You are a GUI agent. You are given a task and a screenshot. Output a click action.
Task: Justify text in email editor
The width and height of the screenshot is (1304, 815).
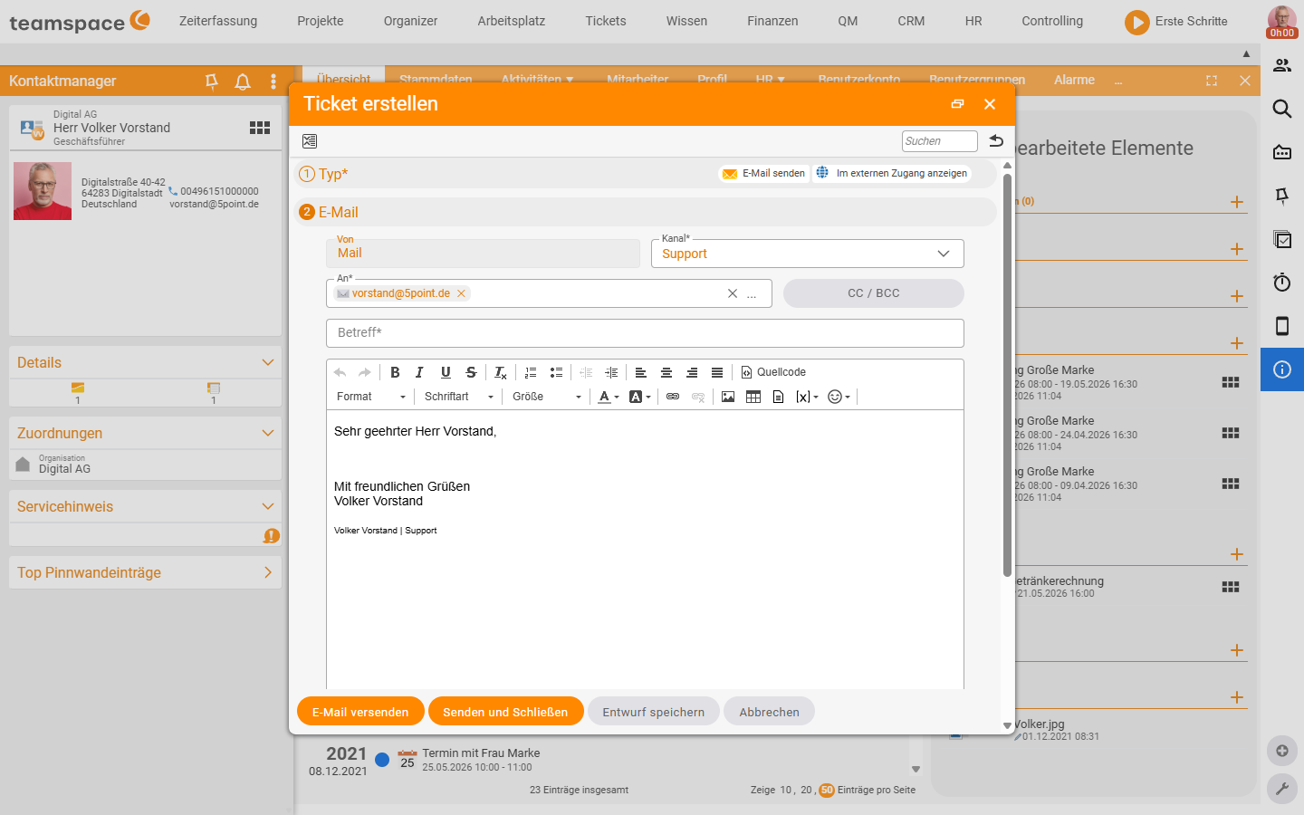[x=716, y=372]
